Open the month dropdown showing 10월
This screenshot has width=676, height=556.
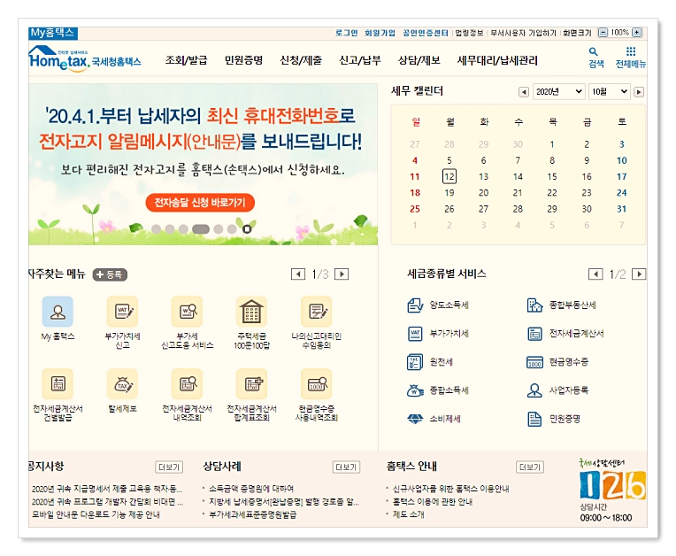pos(610,91)
